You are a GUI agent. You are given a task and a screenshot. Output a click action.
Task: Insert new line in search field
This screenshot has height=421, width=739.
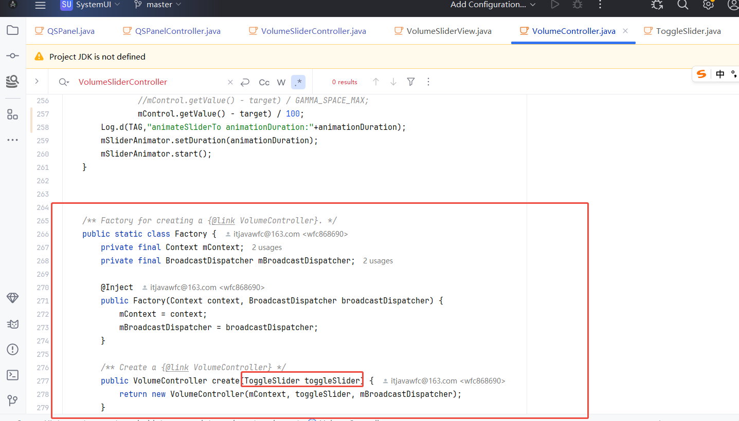(245, 82)
